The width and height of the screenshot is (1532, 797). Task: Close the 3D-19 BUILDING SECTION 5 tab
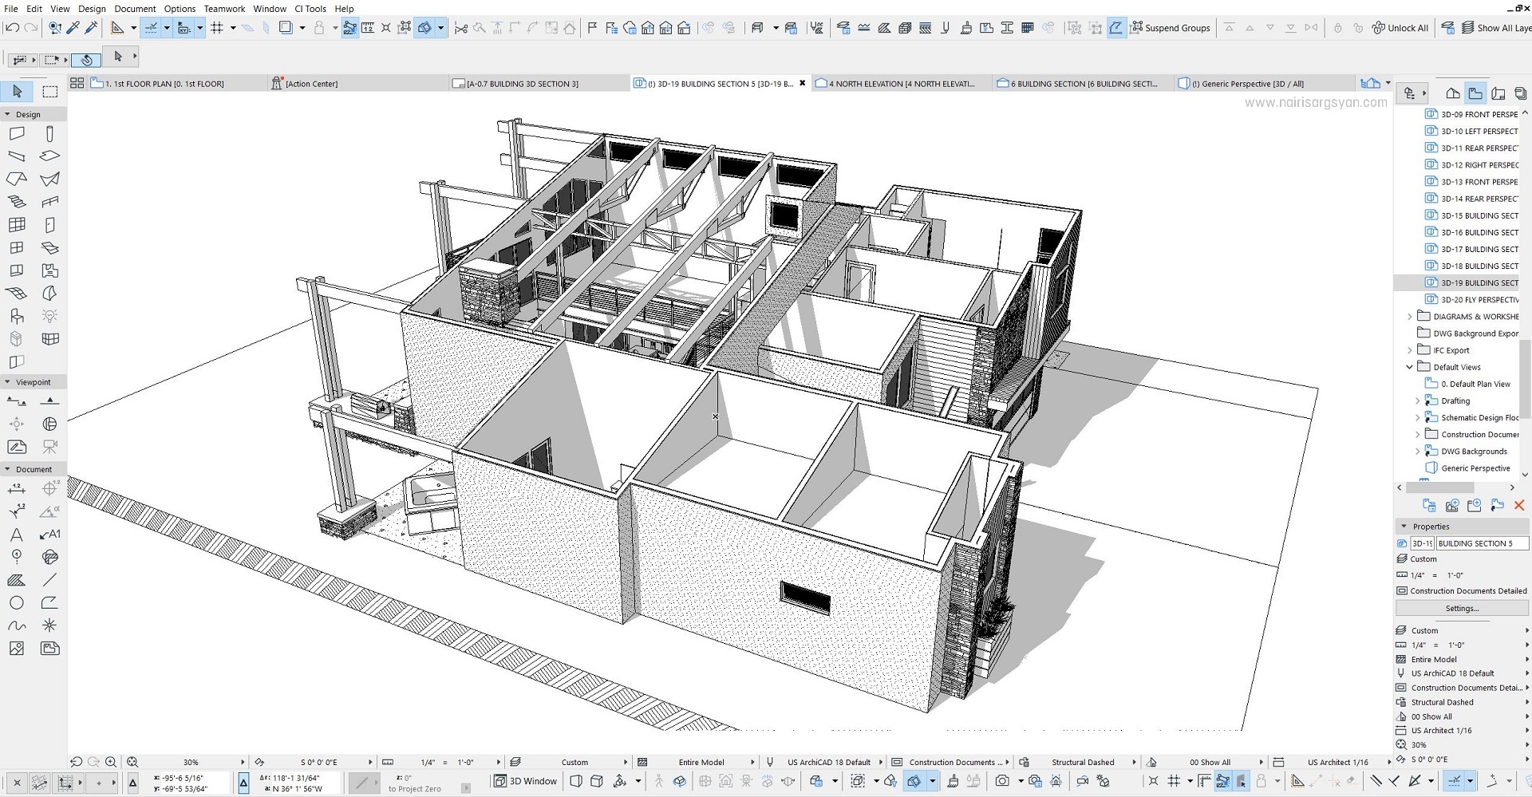tap(803, 83)
